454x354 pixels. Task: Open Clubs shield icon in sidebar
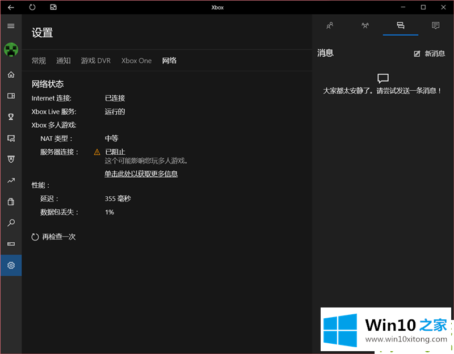[x=11, y=159]
